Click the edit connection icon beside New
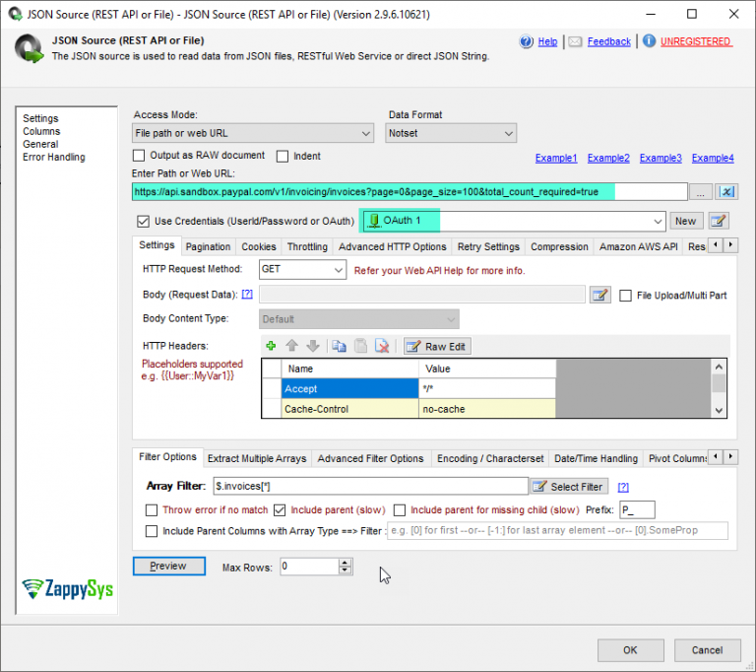 coord(719,221)
